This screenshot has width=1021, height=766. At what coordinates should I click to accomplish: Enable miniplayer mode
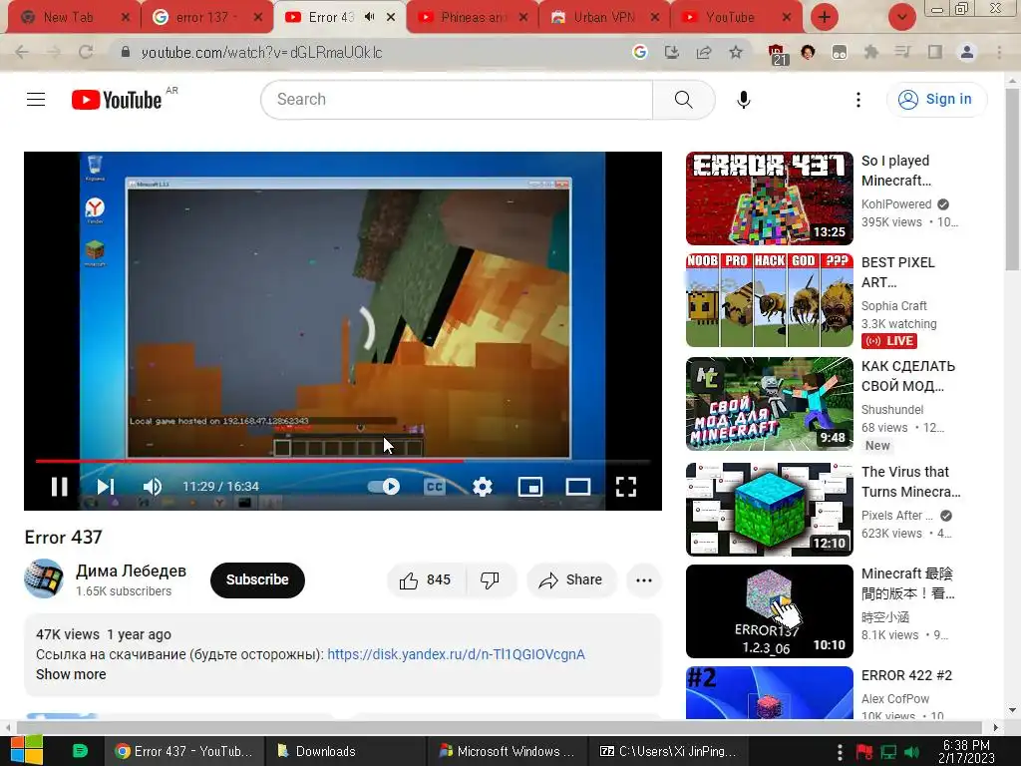coord(530,486)
